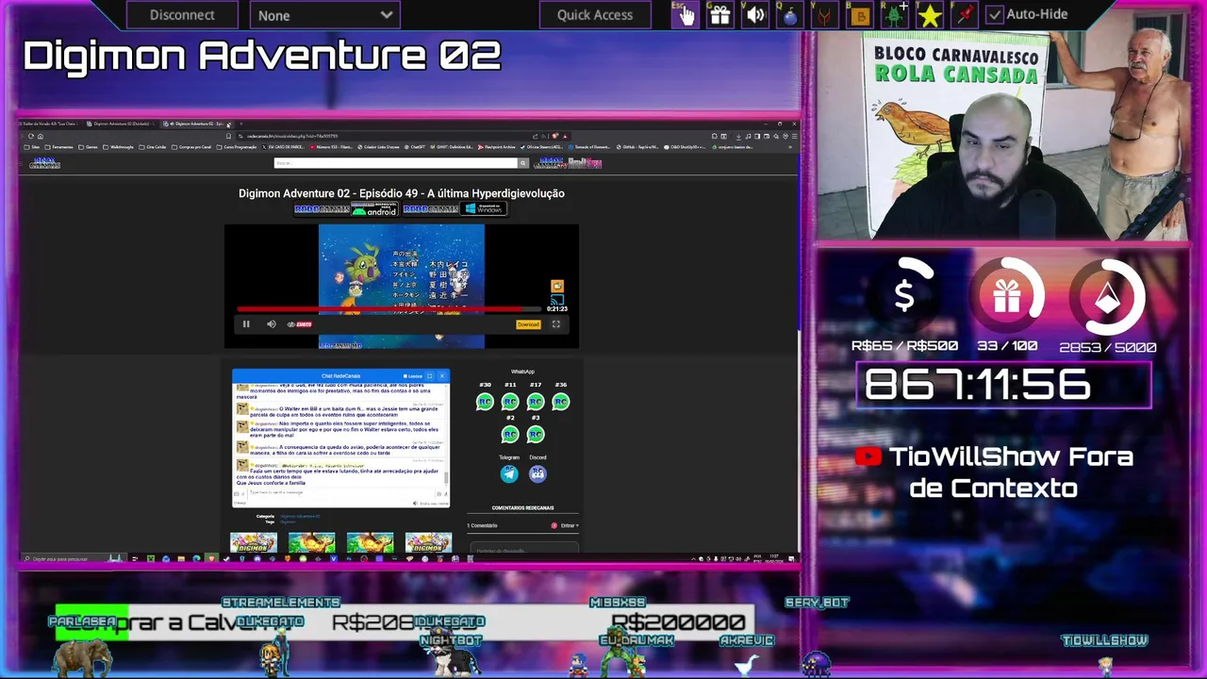Click the red video progress bar
This screenshot has width=1207, height=679.
[389, 308]
